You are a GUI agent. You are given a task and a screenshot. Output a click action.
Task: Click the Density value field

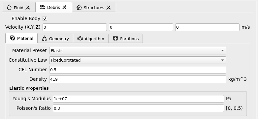[x=138, y=79]
